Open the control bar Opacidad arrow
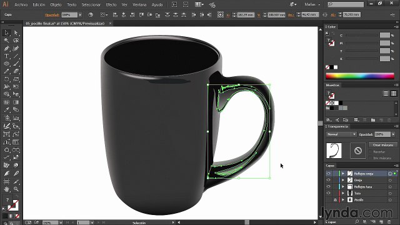The width and height of the screenshot is (400, 225). coord(81,15)
